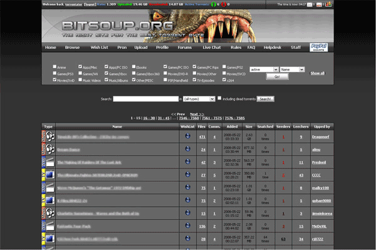The height and width of the screenshot is (250, 376).
Task: Open the Name sort dropdown
Action: 292,70
